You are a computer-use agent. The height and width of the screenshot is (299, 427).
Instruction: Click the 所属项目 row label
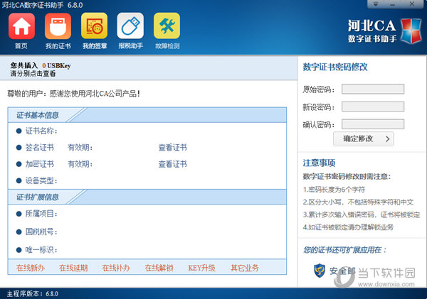pyautogui.click(x=41, y=214)
